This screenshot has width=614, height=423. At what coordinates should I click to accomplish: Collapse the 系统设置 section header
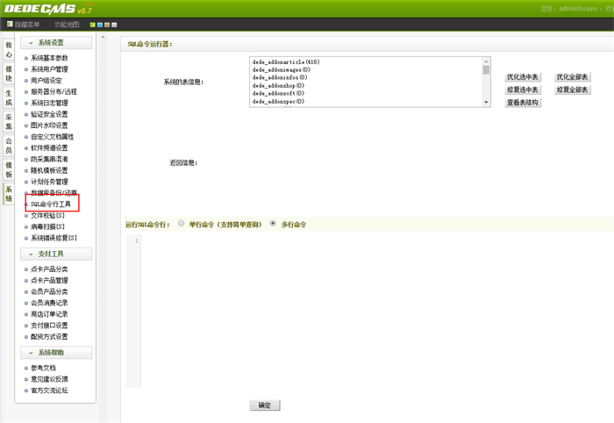[x=56, y=43]
